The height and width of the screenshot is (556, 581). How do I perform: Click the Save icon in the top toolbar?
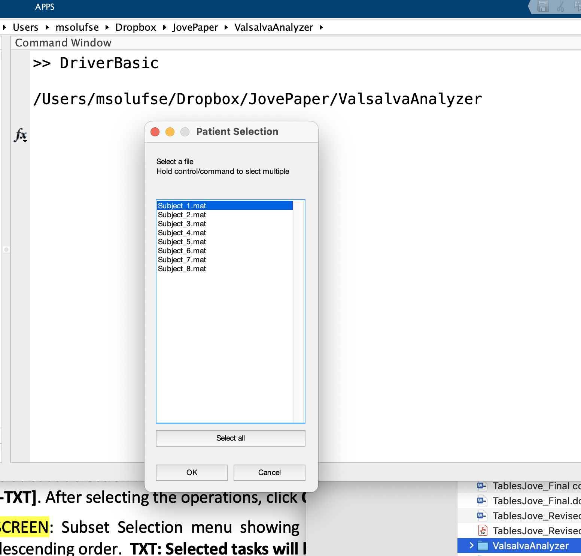(542, 6)
